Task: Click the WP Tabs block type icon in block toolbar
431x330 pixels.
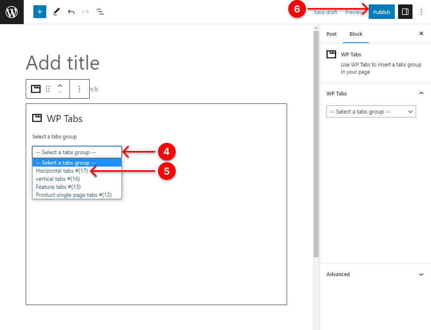Action: tap(36, 89)
